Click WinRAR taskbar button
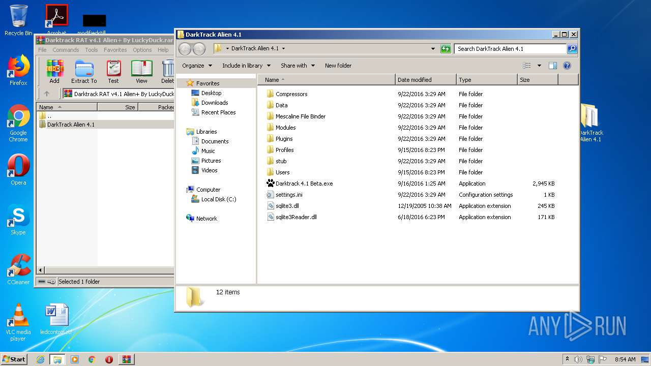Viewport: 651px width, 366px height. click(x=126, y=359)
